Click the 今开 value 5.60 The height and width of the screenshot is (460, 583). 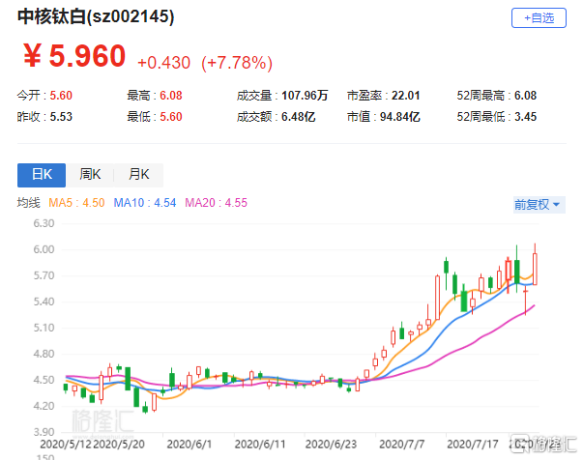coord(61,96)
